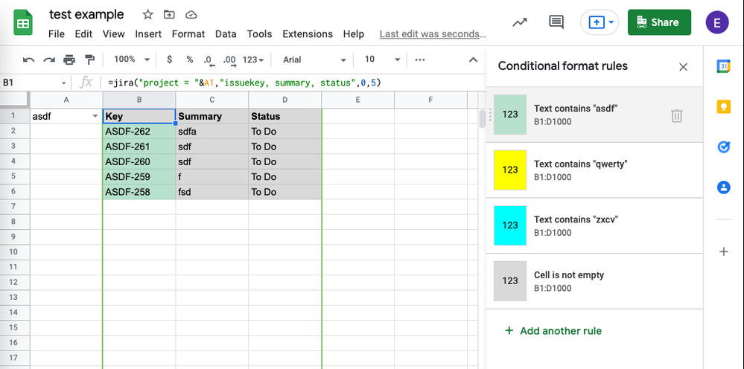Click the formula bar input
Screen dimensions: 744x369
click(294, 83)
